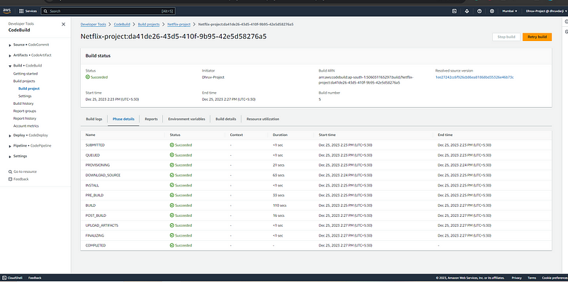Select Build project sidebar item

tap(29, 89)
